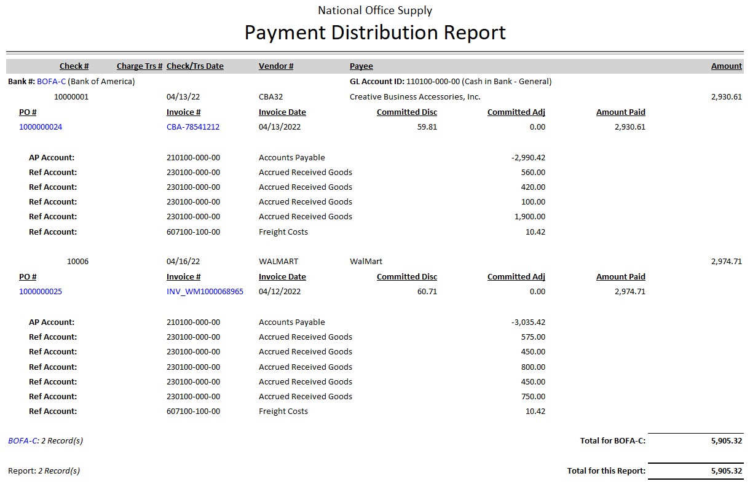
Task: Click the Charge Trs # column header
Action: [x=140, y=66]
